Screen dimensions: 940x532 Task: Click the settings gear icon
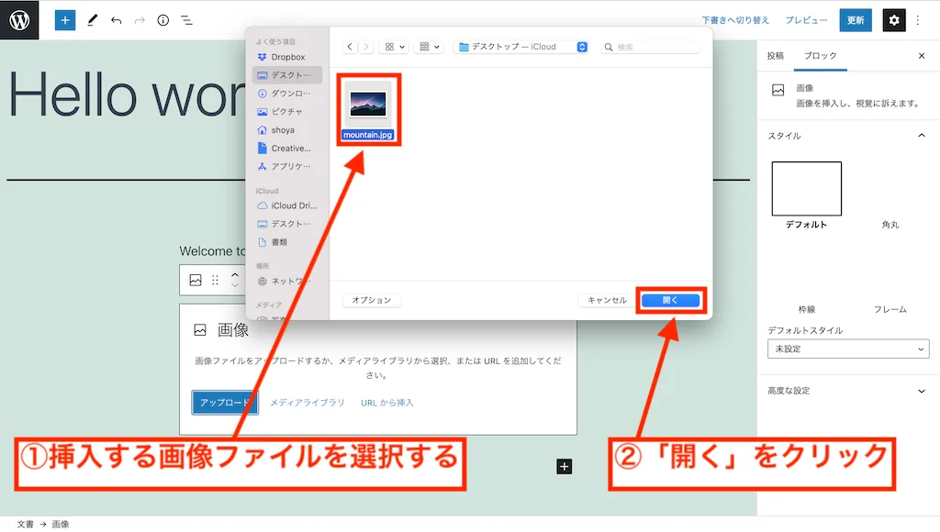[x=893, y=19]
